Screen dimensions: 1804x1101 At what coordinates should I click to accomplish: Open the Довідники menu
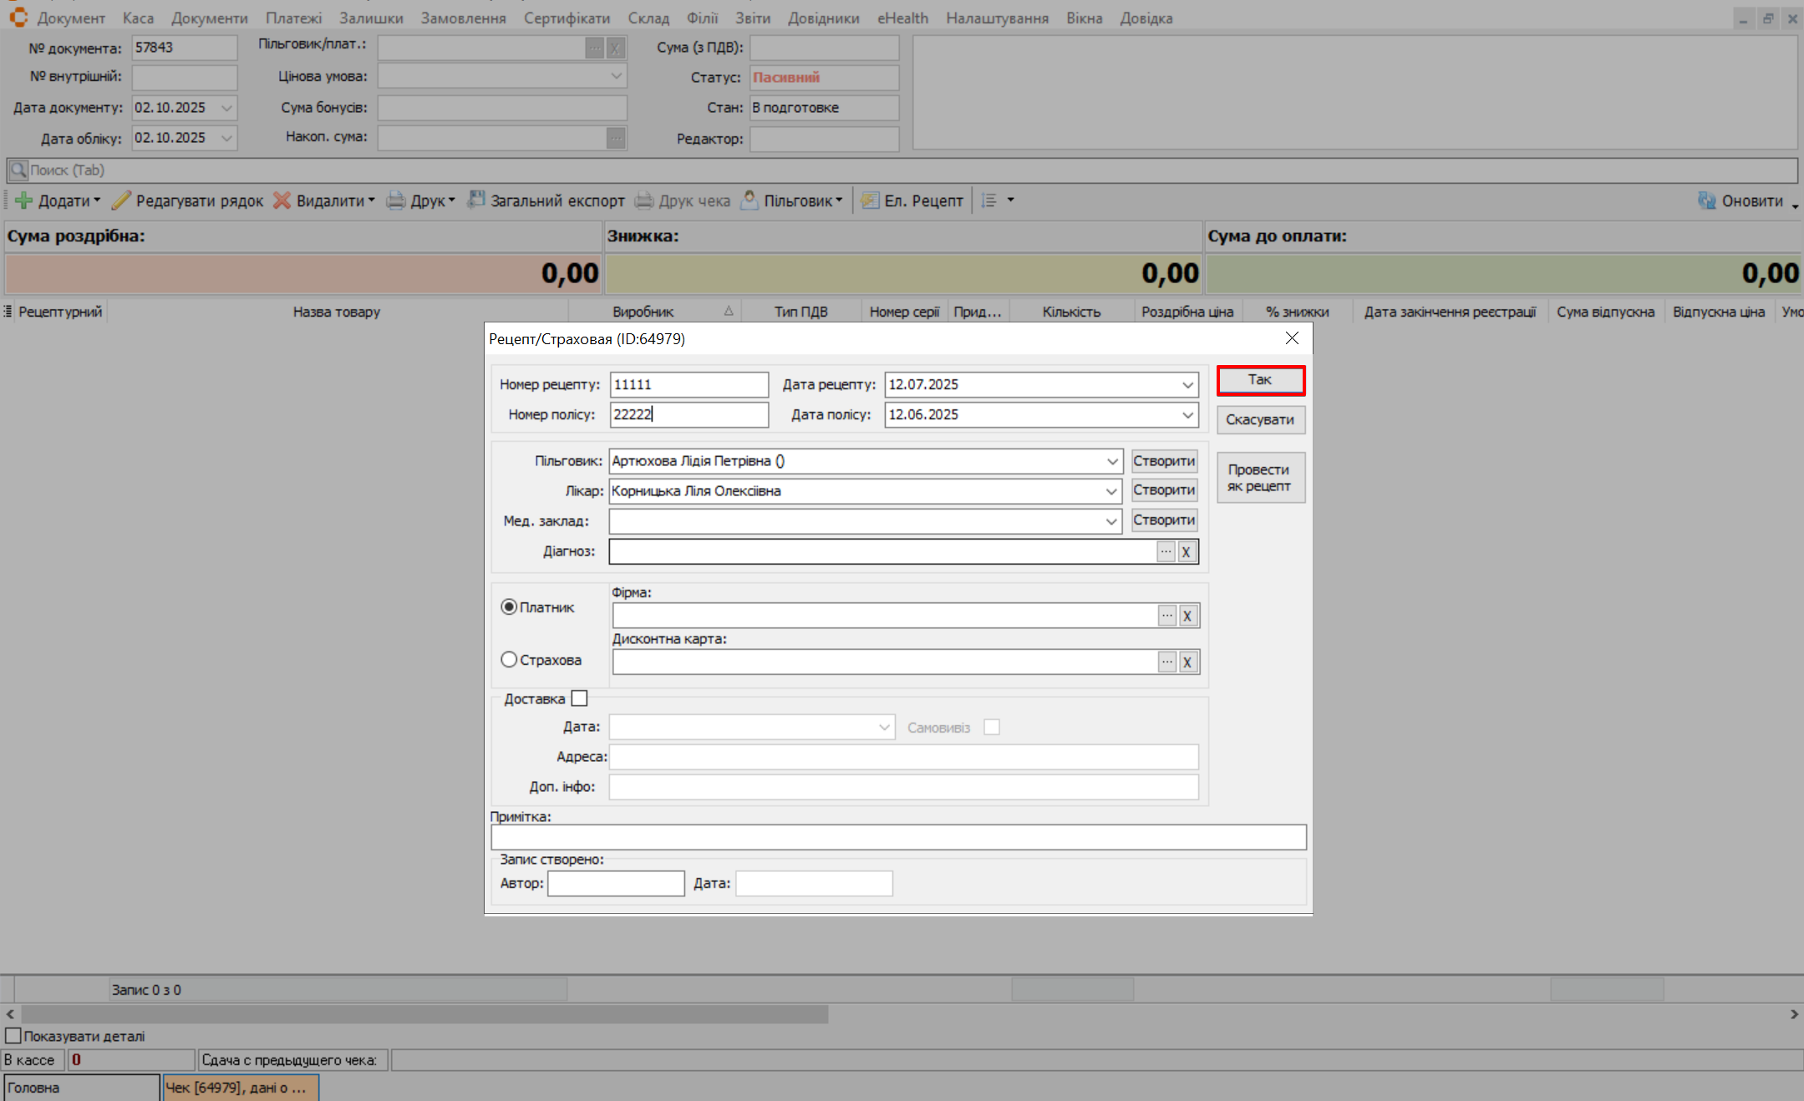click(823, 18)
